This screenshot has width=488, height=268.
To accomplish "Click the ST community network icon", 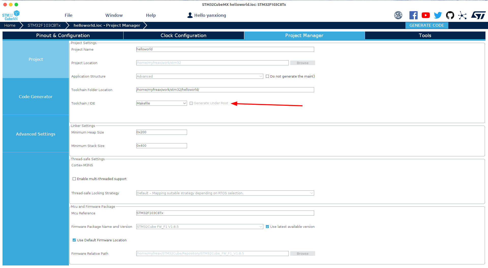I will [x=463, y=15].
